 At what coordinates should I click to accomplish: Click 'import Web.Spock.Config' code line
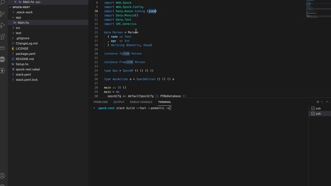point(124,7)
